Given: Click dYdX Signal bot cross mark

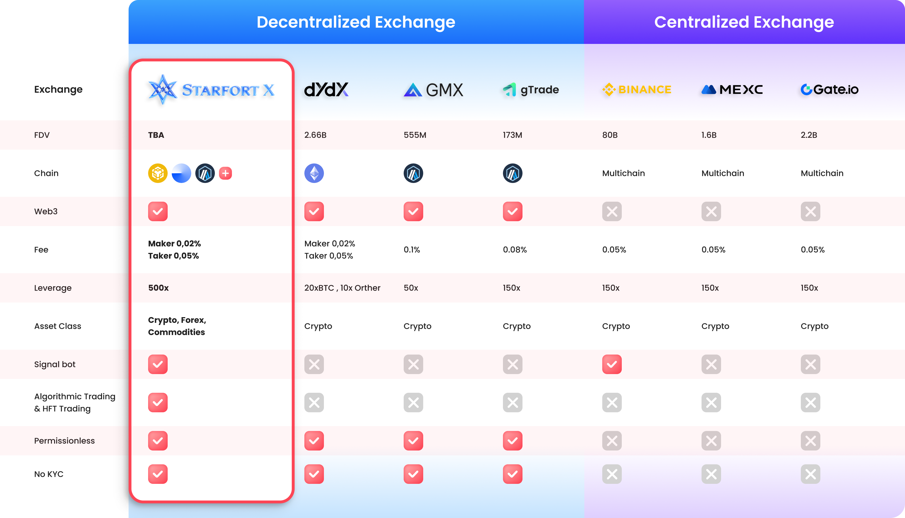Looking at the screenshot, I should tap(314, 364).
